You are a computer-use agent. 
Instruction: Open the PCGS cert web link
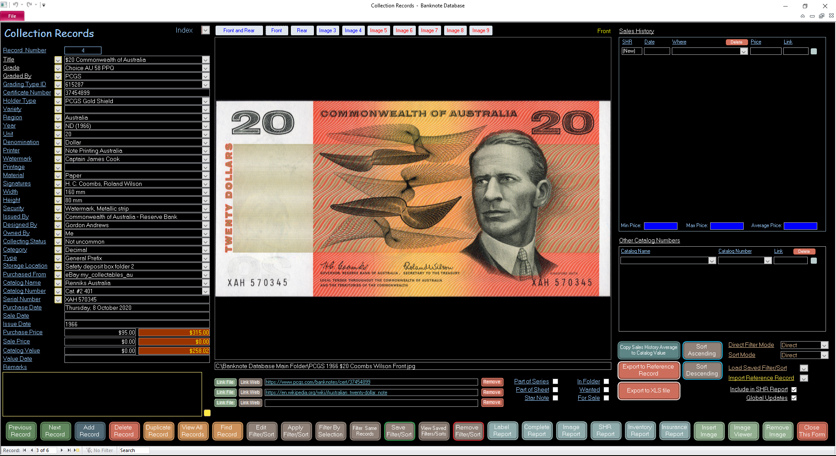click(x=318, y=382)
